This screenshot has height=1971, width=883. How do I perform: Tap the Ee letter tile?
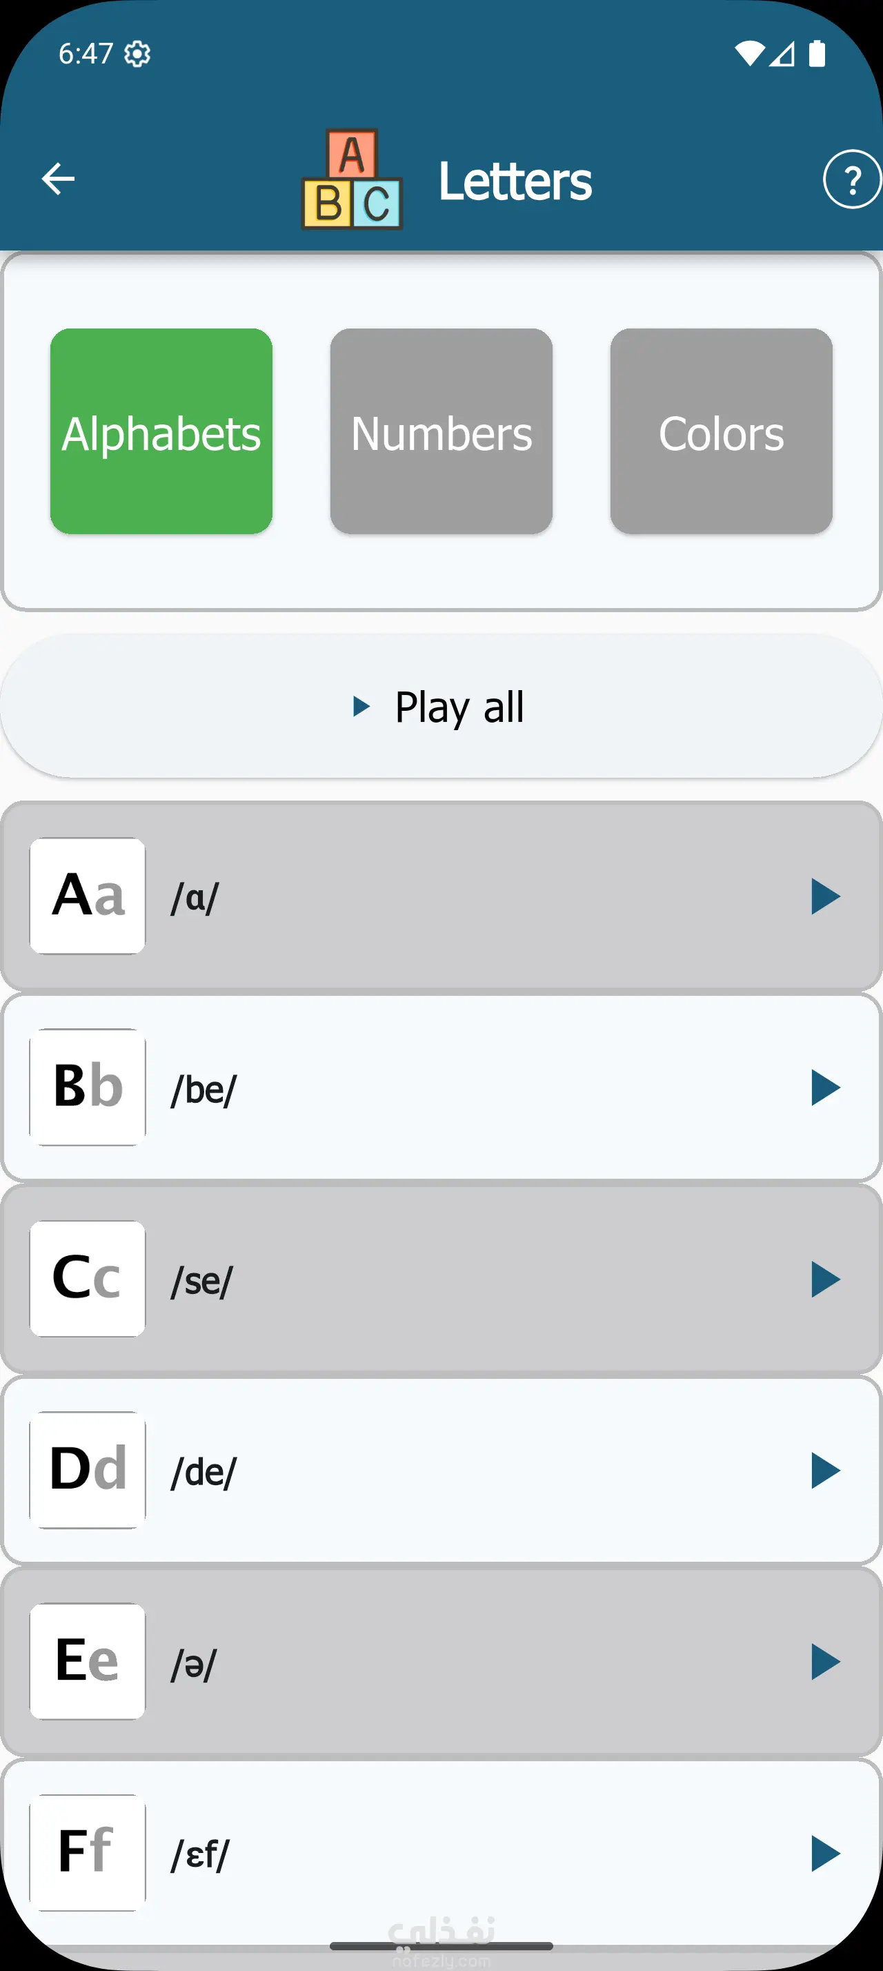[x=88, y=1662]
